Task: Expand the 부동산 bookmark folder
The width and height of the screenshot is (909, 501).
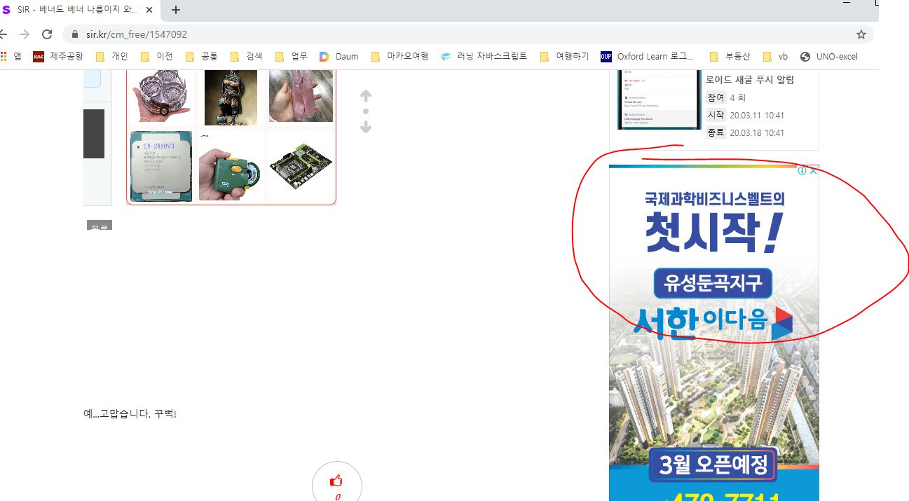Action: (730, 57)
